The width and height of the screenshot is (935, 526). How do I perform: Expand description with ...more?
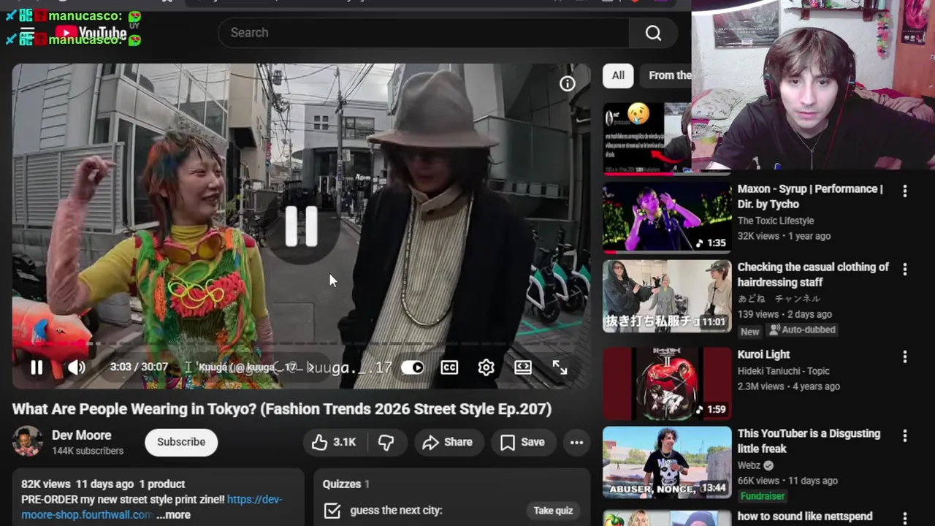coord(173,515)
